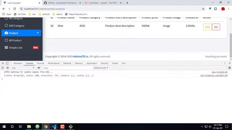This screenshot has width=232, height=130.
Task: Open the Default levels dropdown
Action: pos(101,68)
